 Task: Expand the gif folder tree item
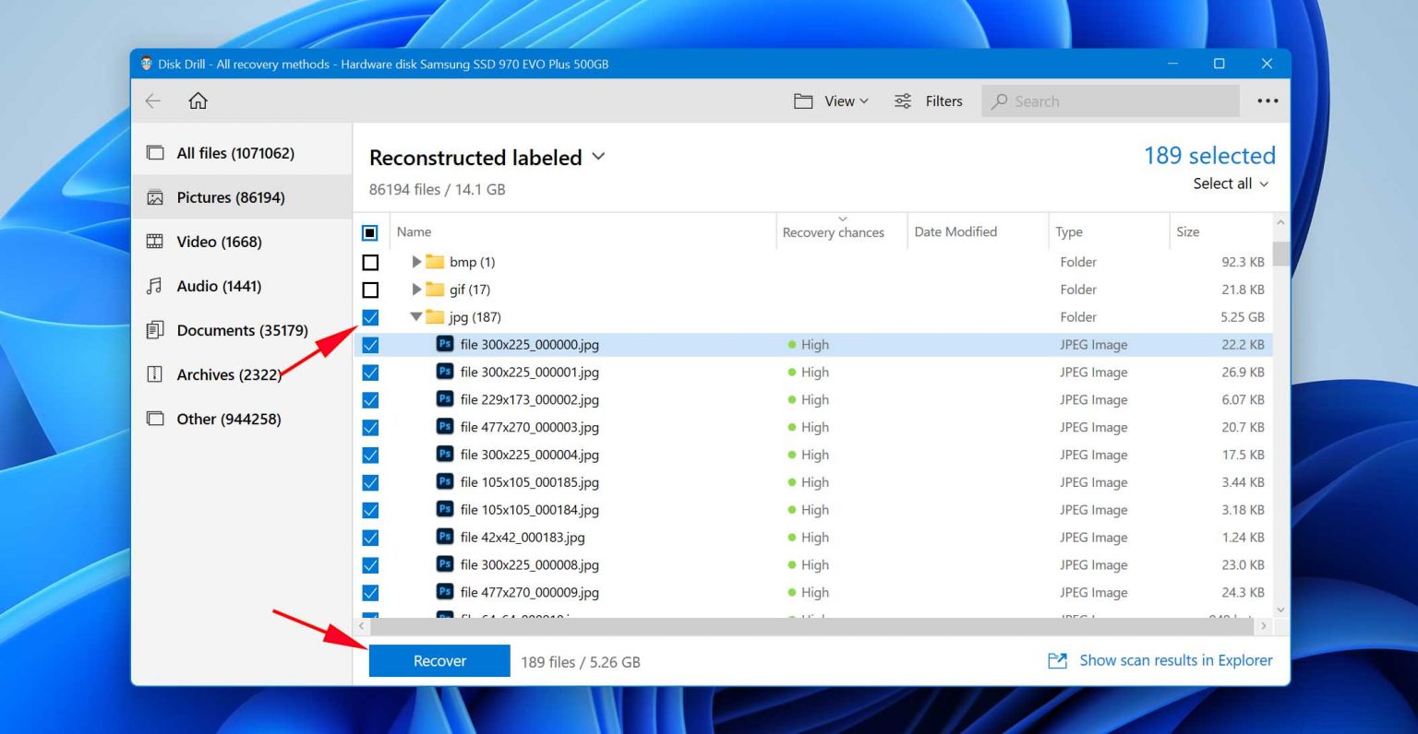pos(416,290)
